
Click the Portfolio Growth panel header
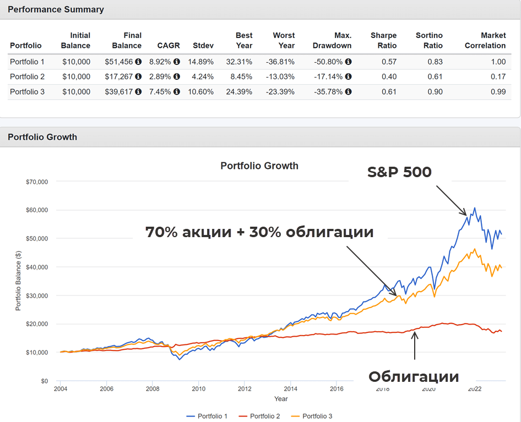42,137
